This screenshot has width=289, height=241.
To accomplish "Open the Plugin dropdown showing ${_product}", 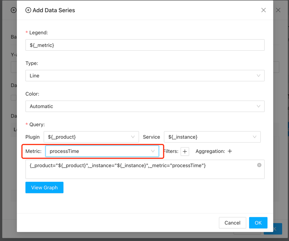I will (x=91, y=137).
